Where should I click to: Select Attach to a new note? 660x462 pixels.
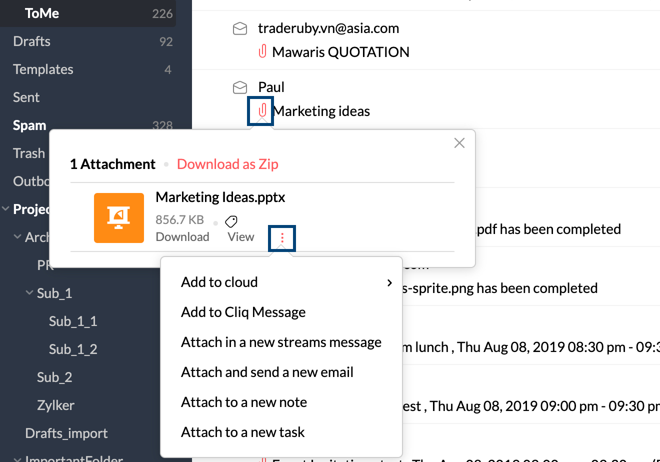pyautogui.click(x=244, y=402)
